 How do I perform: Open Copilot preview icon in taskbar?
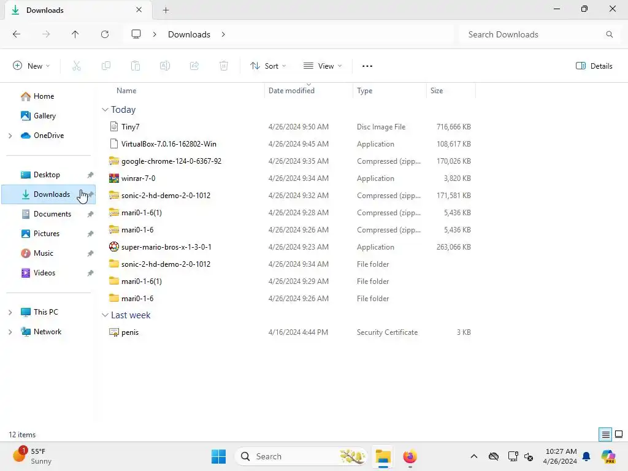pyautogui.click(x=608, y=456)
